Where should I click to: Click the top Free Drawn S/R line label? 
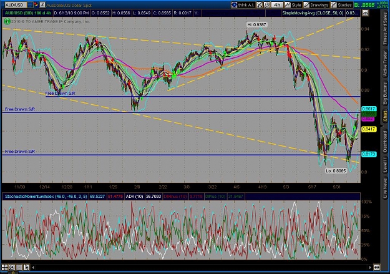60,93
